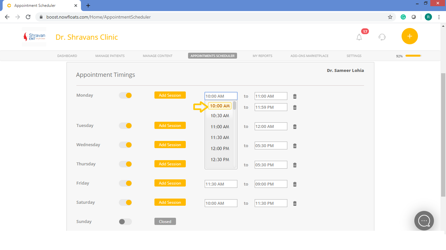The width and height of the screenshot is (446, 250).
Task: Go back in browser history
Action: tap(7, 17)
